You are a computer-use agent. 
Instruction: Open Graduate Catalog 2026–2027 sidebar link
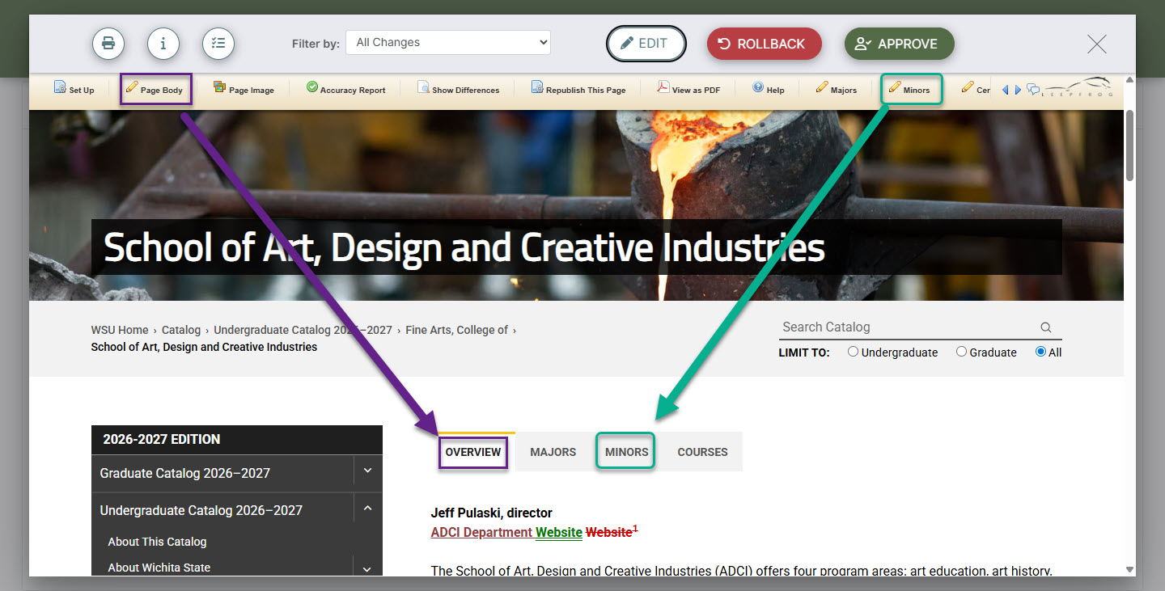[x=185, y=473]
